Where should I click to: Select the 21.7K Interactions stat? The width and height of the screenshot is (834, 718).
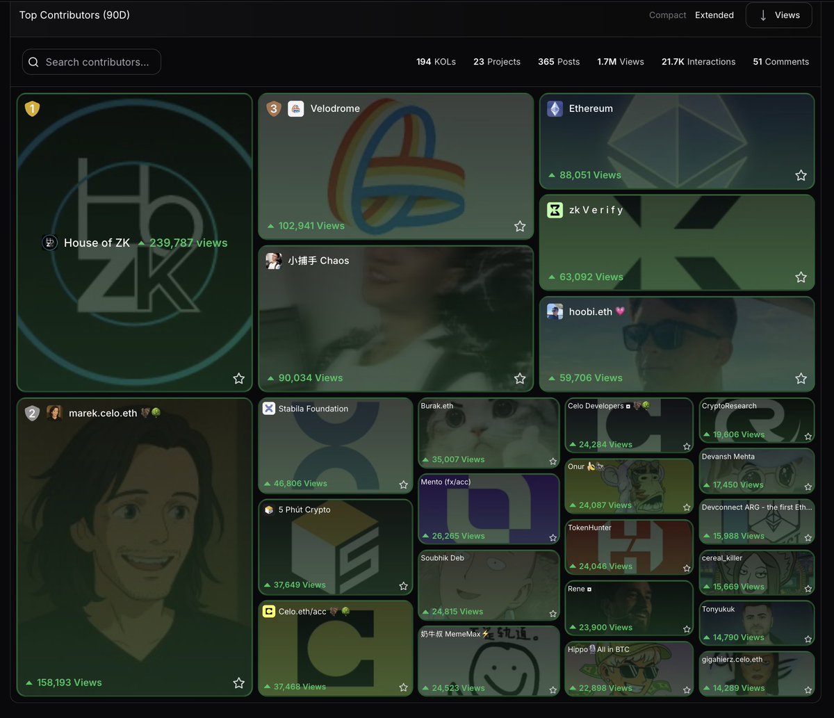(x=698, y=62)
